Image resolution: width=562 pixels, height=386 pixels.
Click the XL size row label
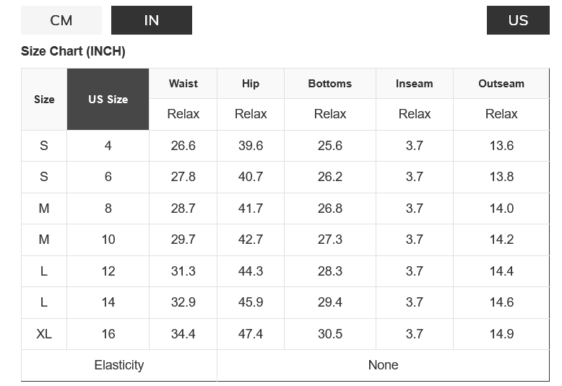44,334
